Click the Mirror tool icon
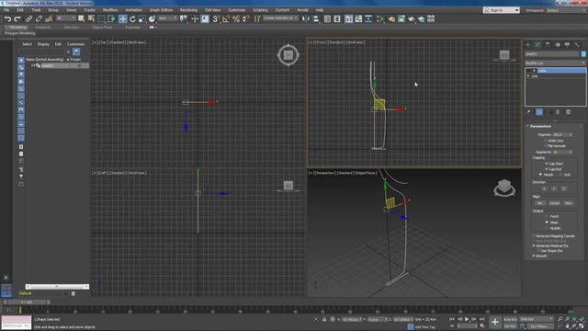This screenshot has width=588, height=331. coord(306,18)
